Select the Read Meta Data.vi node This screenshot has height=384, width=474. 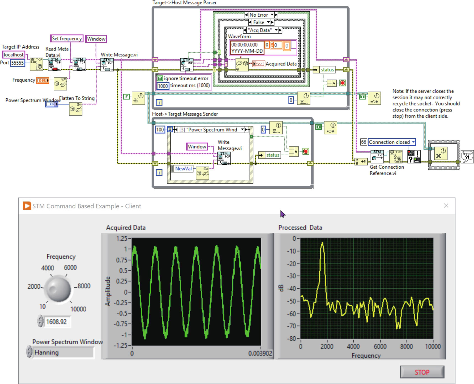click(54, 64)
